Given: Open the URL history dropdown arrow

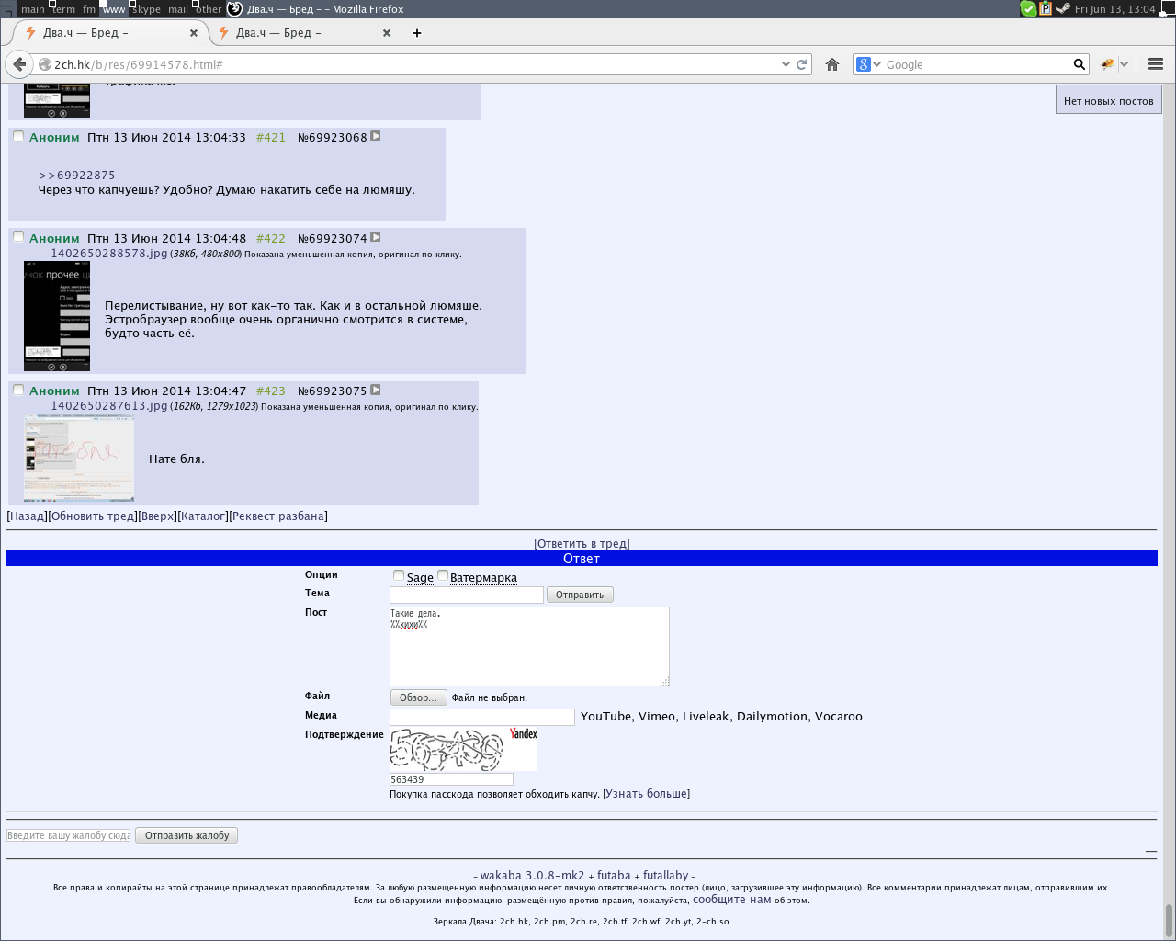Looking at the screenshot, I should coord(786,64).
